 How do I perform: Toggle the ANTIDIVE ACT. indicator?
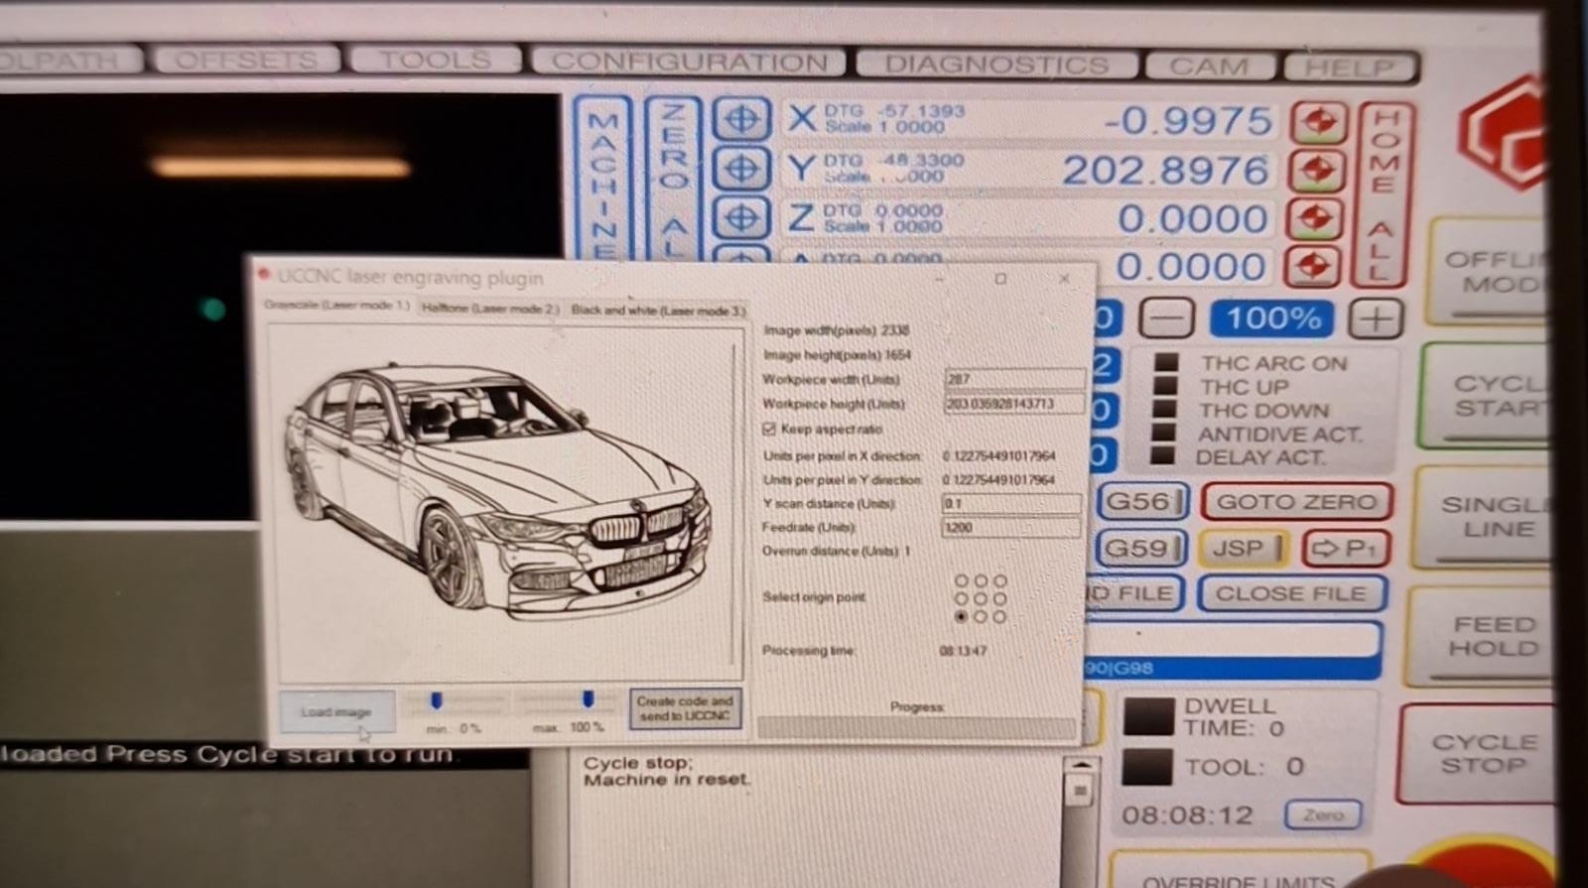pos(1164,433)
